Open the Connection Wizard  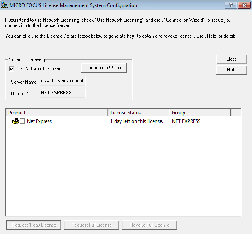pos(104,68)
